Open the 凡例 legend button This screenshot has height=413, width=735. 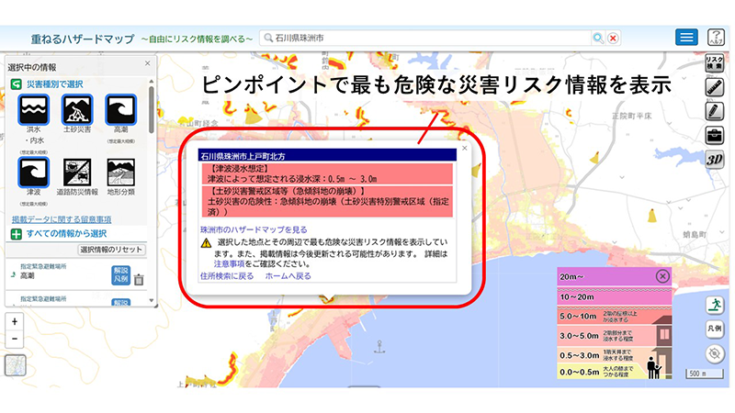(715, 329)
